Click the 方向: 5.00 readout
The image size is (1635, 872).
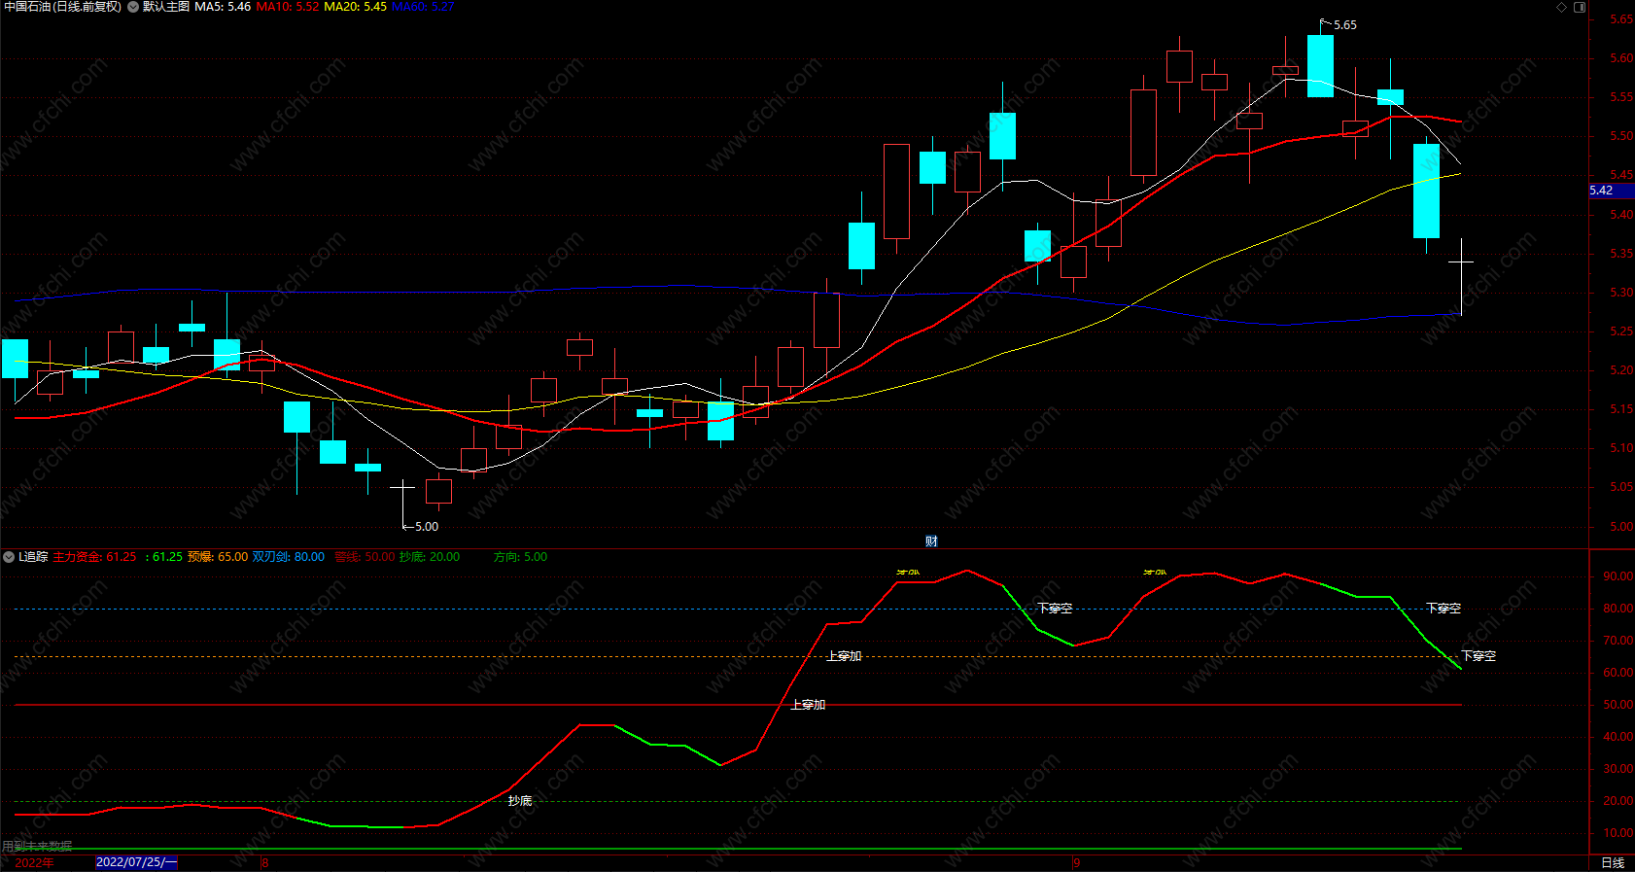520,557
